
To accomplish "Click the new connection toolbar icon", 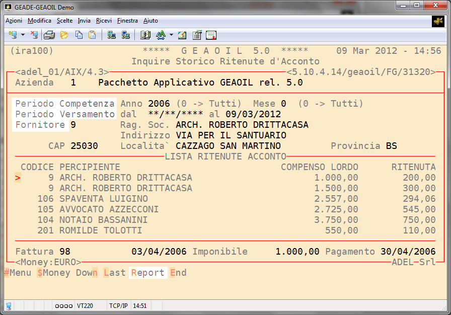I will point(13,35).
